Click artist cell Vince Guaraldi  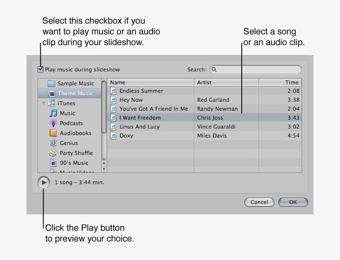coord(216,127)
